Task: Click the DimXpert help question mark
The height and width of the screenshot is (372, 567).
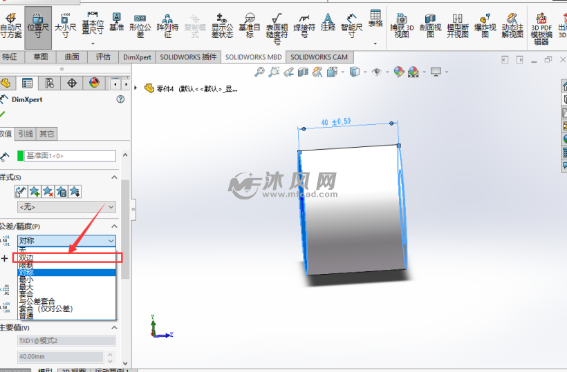Action: point(120,99)
